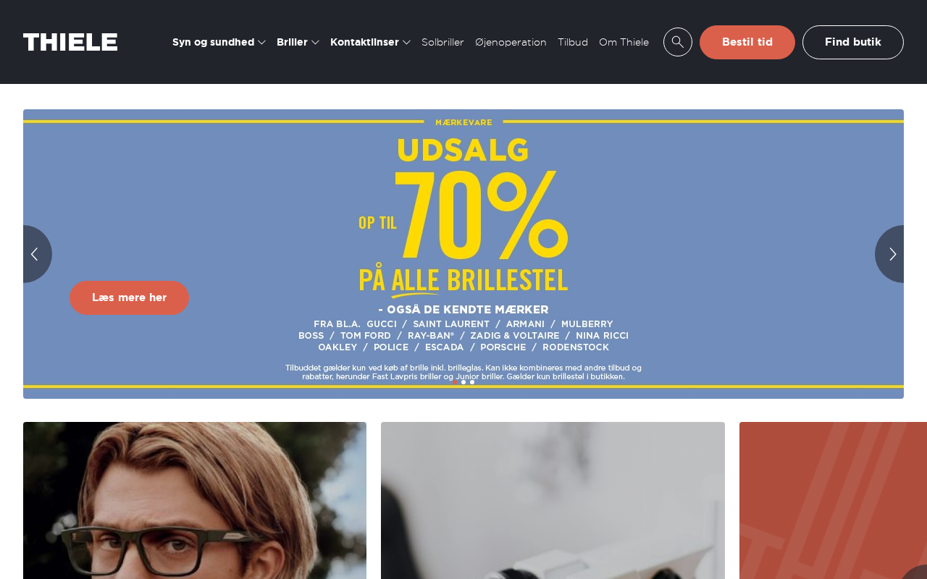Viewport: 927px width, 579px height.
Task: Expand the Briller dropdown
Action: point(298,42)
